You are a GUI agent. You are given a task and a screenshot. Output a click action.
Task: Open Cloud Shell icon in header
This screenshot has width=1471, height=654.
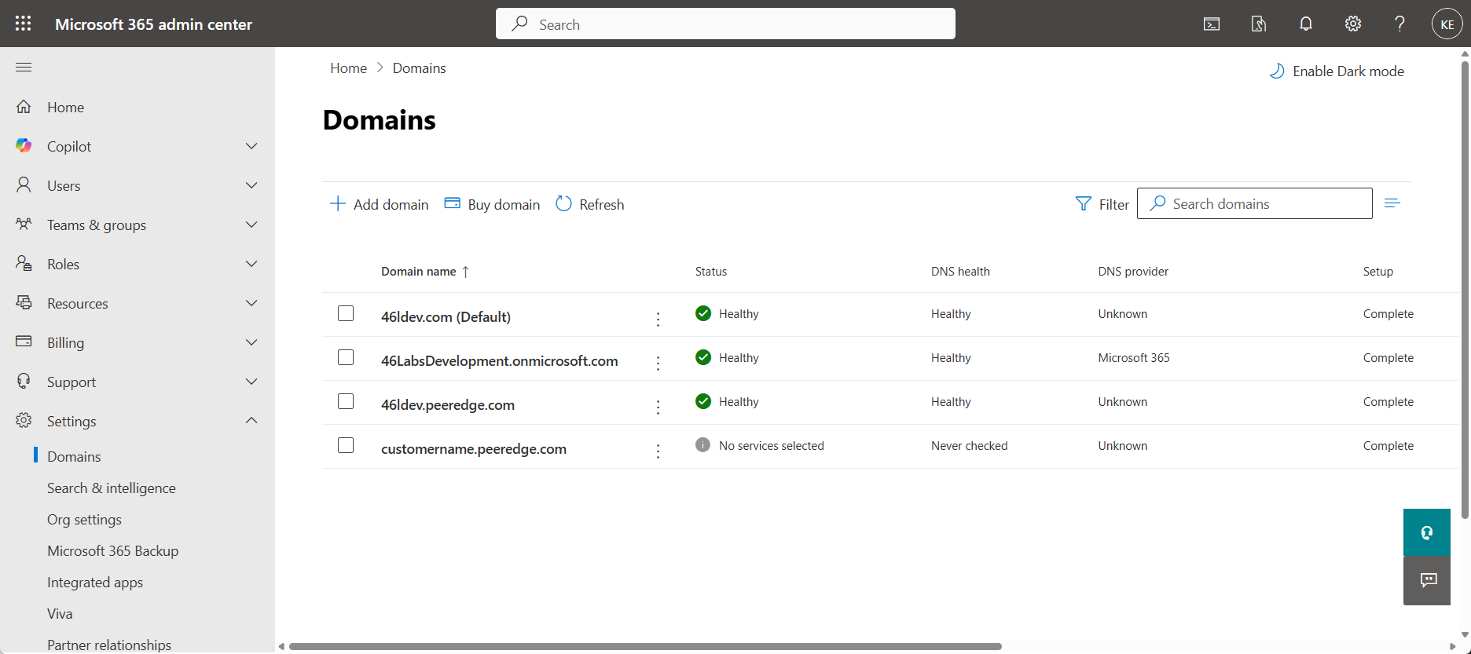tap(1212, 24)
